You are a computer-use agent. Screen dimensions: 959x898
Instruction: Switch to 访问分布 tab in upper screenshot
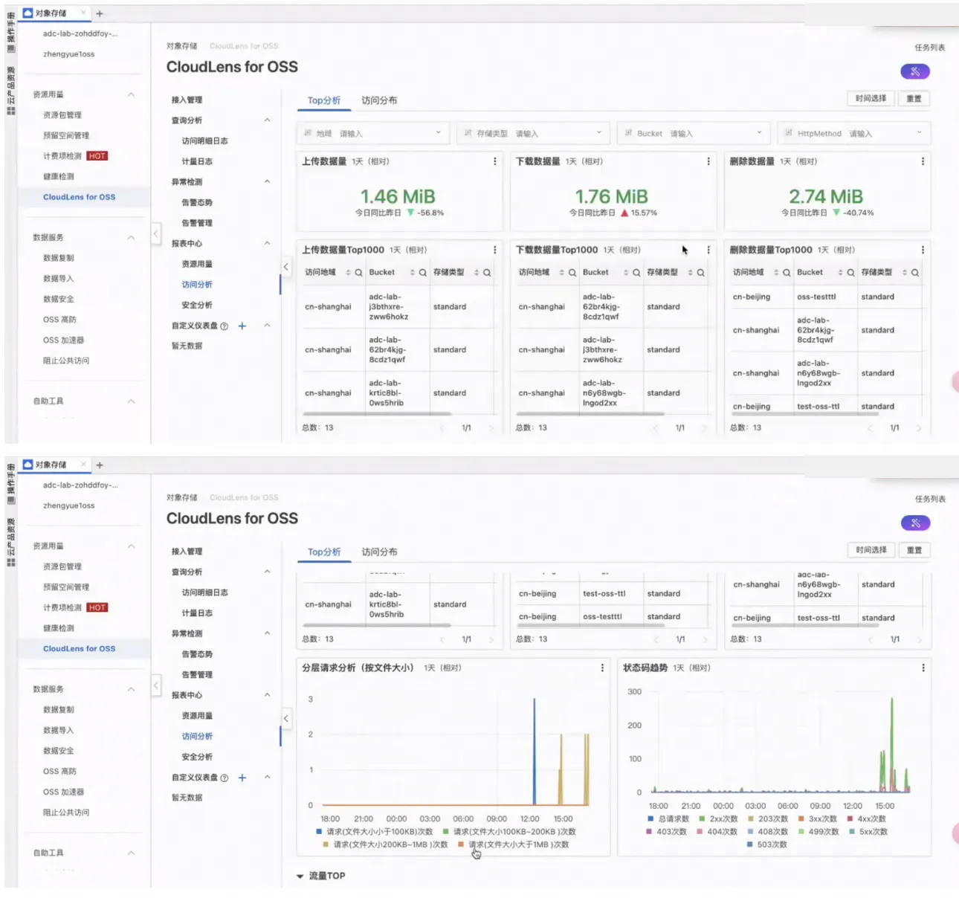pos(379,100)
